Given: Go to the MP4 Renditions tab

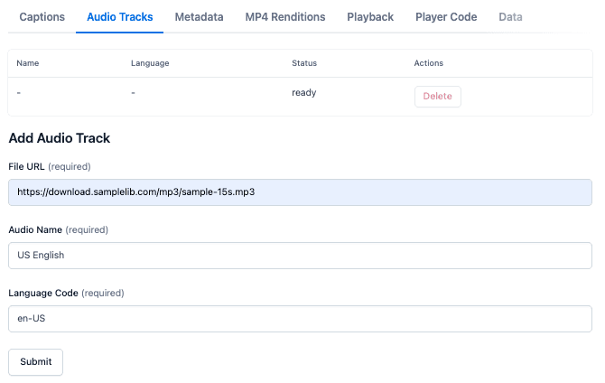Looking at the screenshot, I should click(284, 17).
